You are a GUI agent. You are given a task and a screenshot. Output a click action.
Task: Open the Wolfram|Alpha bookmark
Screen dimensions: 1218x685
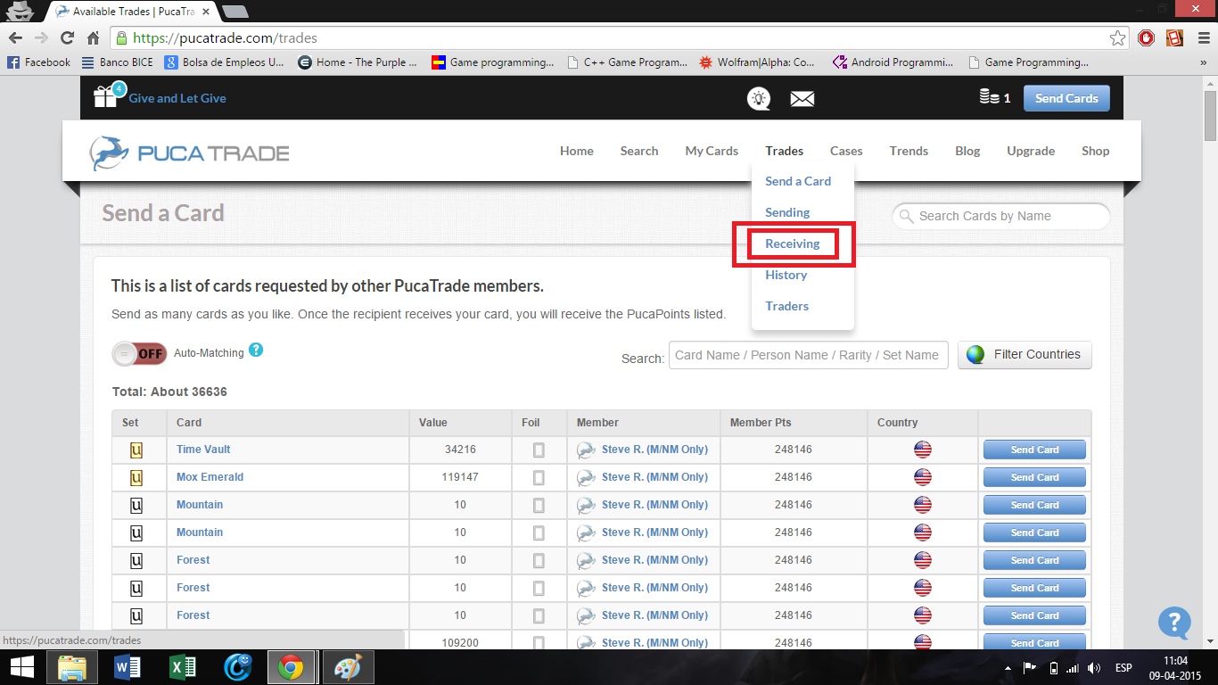[757, 62]
